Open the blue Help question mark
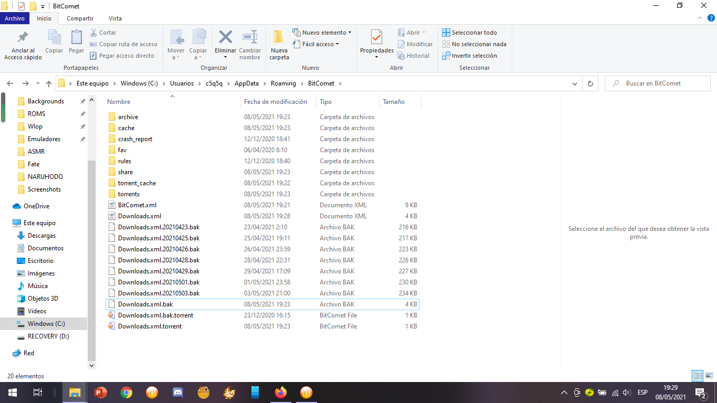This screenshot has height=403, width=717. click(711, 18)
